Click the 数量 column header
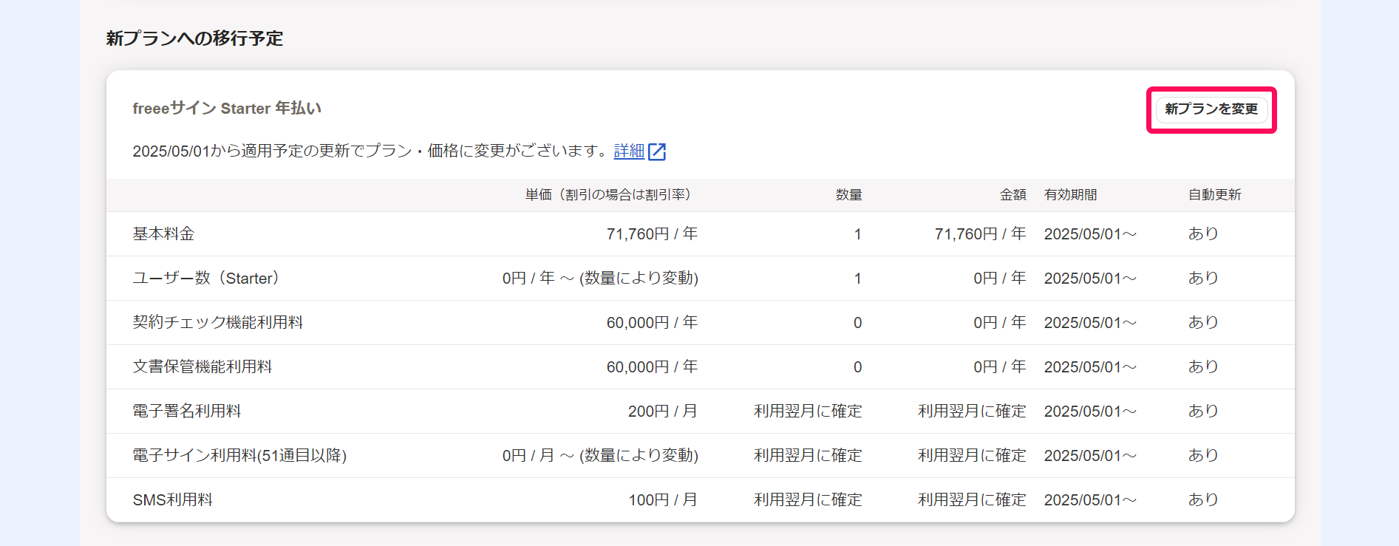The height and width of the screenshot is (546, 1399). 848,195
